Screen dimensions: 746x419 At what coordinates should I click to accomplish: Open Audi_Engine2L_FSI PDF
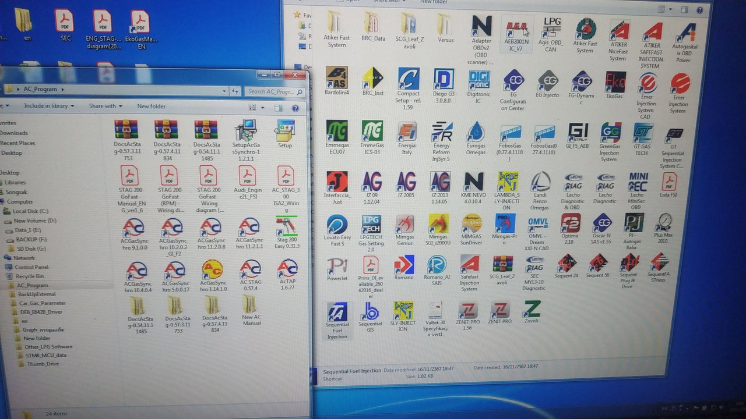click(x=247, y=176)
